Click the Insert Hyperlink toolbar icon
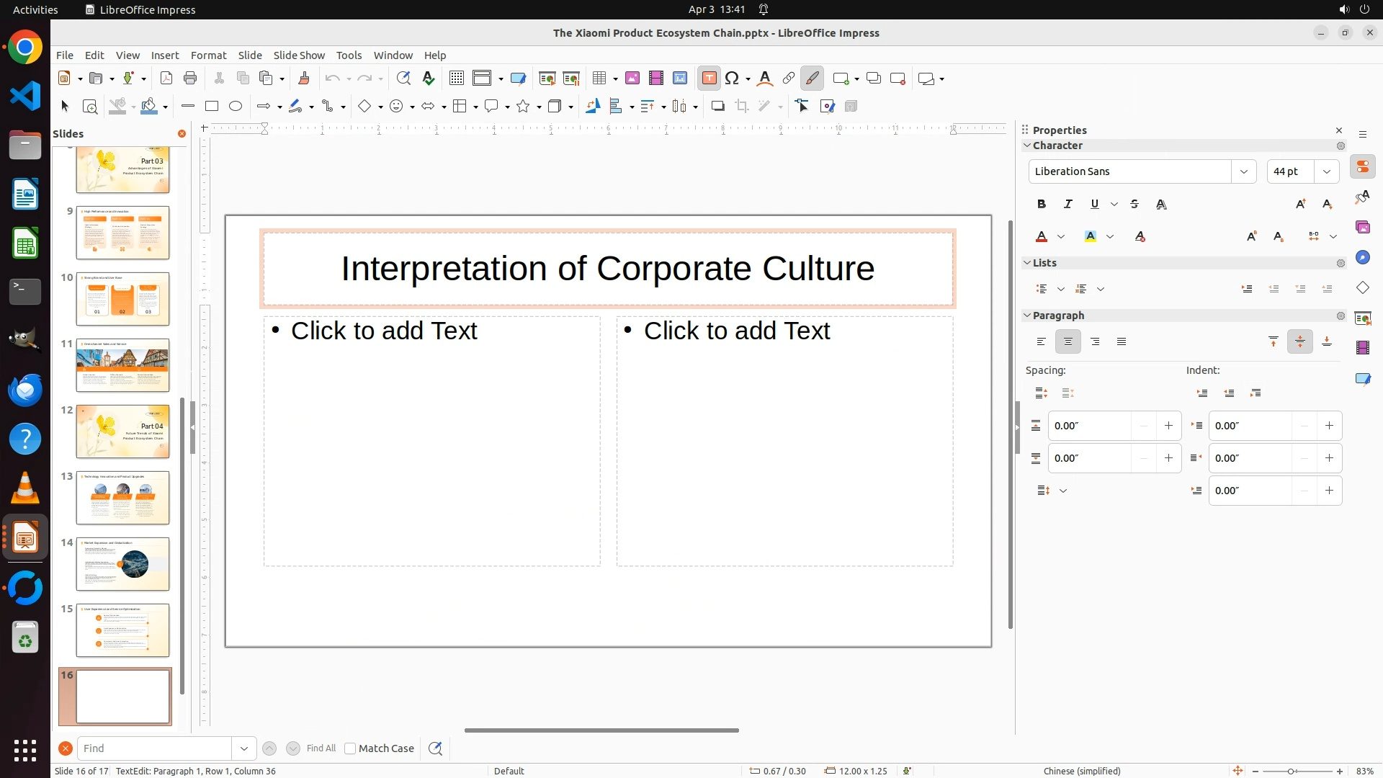This screenshot has height=778, width=1383. (789, 79)
